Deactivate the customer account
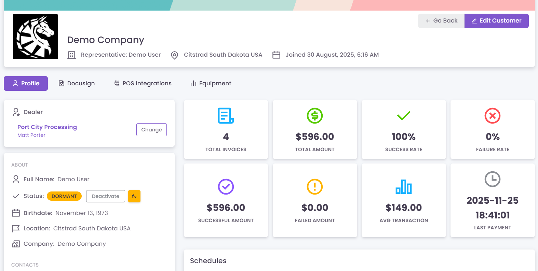This screenshot has height=271, width=538. click(x=105, y=196)
